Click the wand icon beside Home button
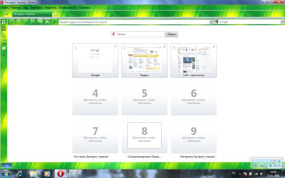285x178 pixels. tap(54, 22)
